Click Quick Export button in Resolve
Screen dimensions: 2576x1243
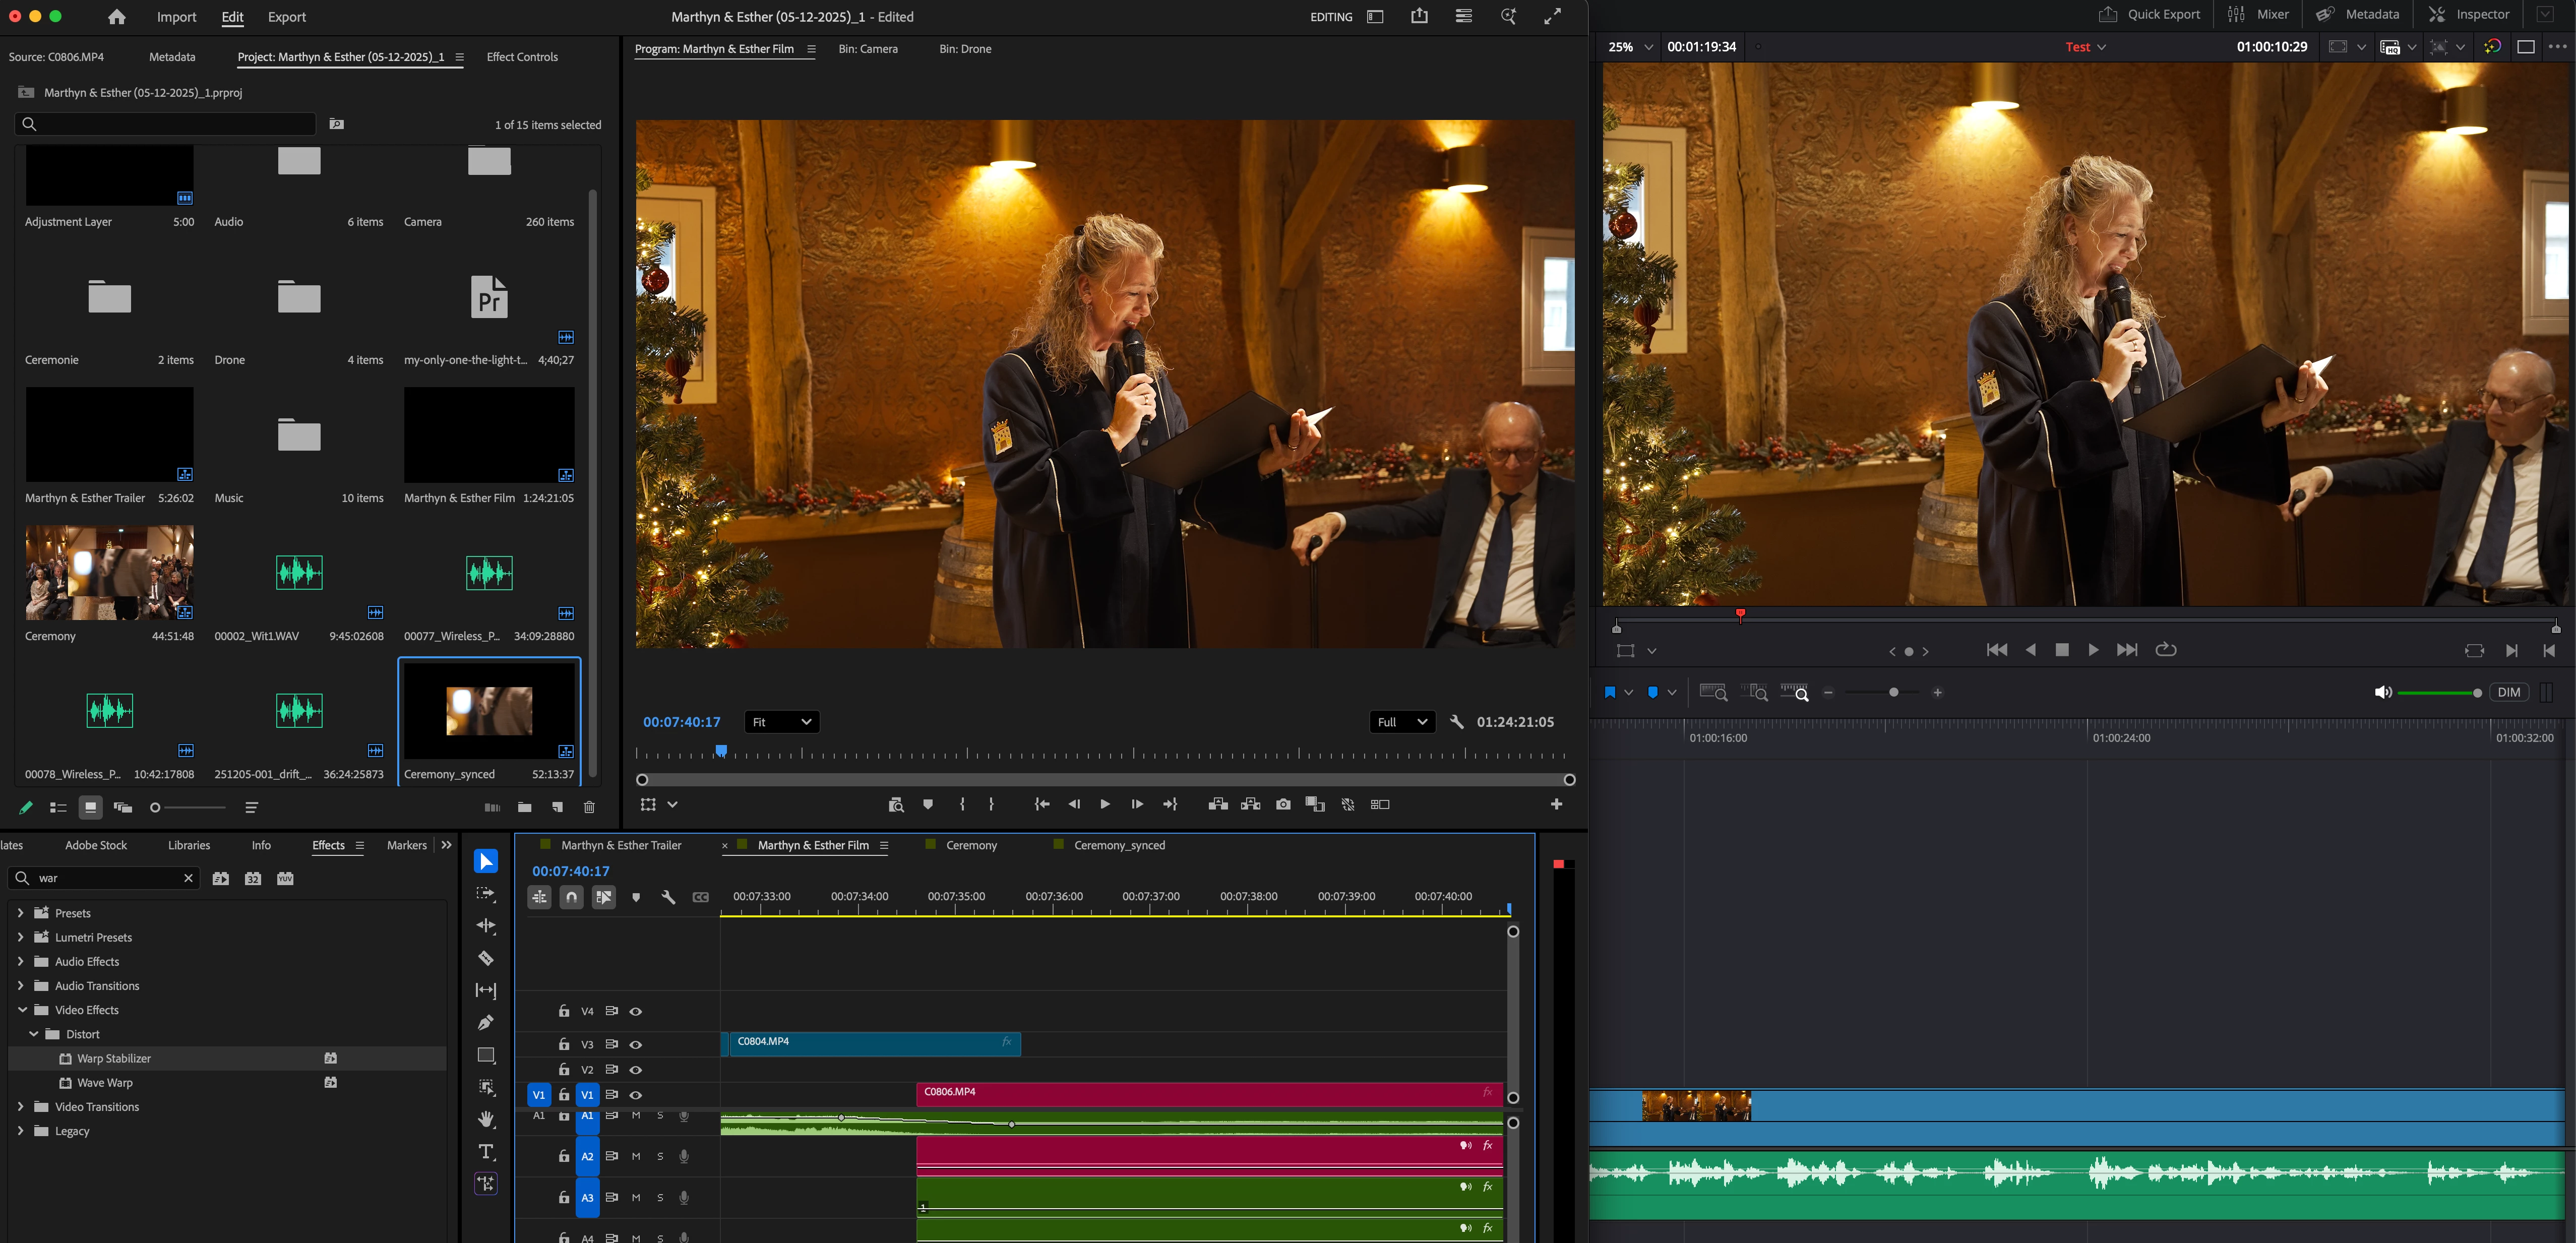tap(2149, 14)
